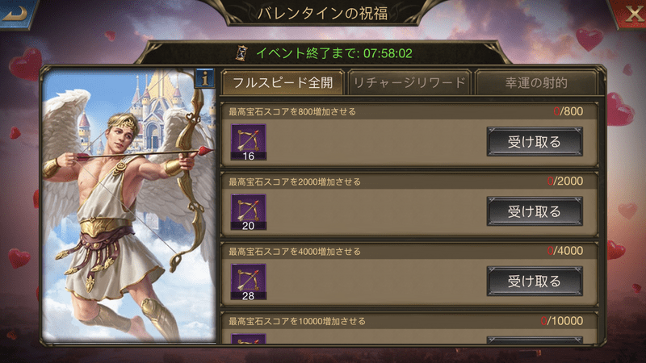This screenshot has width=646, height=363.
Task: Claim the 2000 score reward with 受け取る
Action: click(535, 211)
